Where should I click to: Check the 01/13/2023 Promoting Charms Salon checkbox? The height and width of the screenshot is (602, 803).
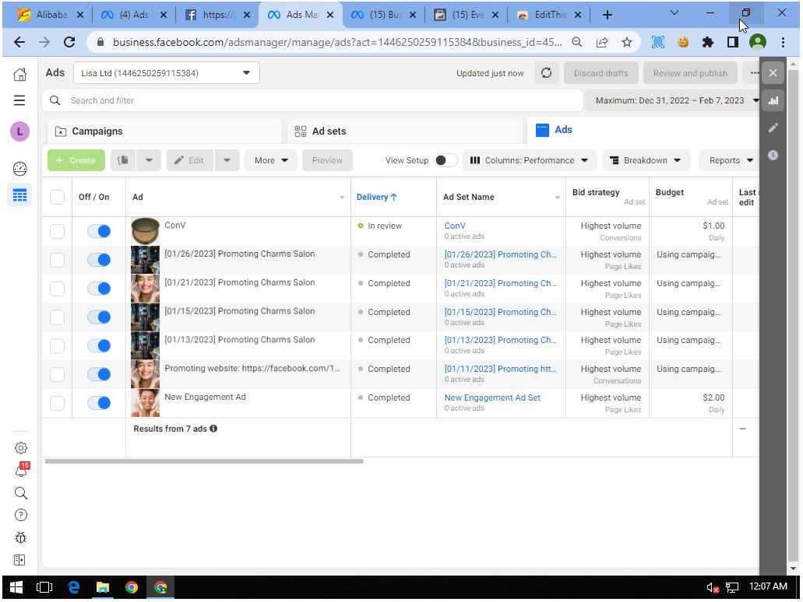(x=58, y=346)
